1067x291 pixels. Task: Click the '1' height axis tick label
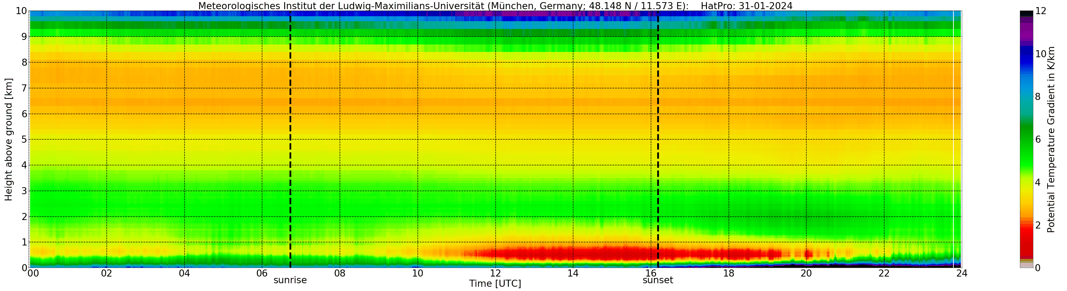click(x=24, y=242)
